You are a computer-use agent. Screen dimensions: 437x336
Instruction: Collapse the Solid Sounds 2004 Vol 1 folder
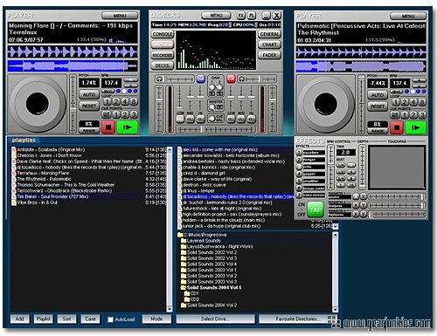tap(211, 288)
